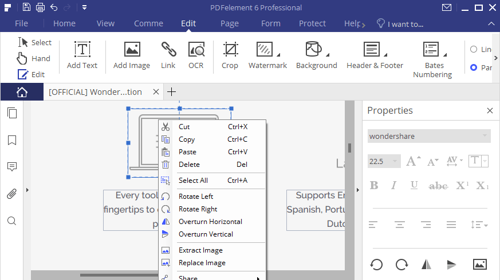Viewport: 500px width, 280px height.
Task: Select the Line mode radio button
Action: (474, 49)
